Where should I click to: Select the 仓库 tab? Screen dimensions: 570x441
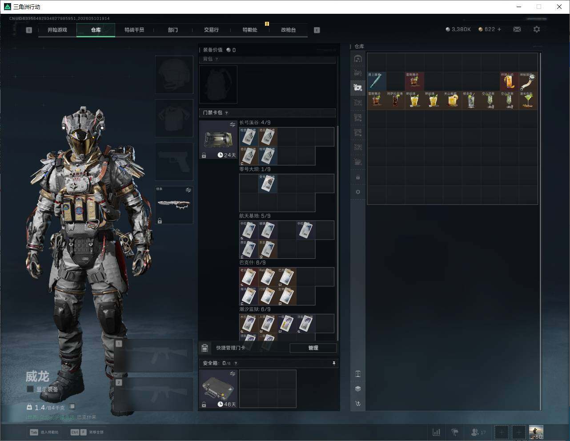[96, 30]
